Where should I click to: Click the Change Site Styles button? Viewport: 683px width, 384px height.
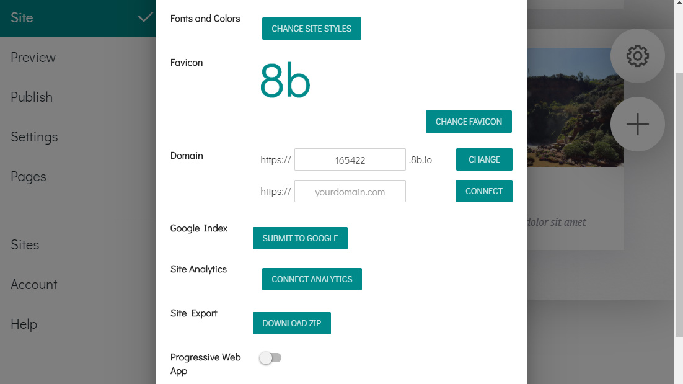click(312, 29)
